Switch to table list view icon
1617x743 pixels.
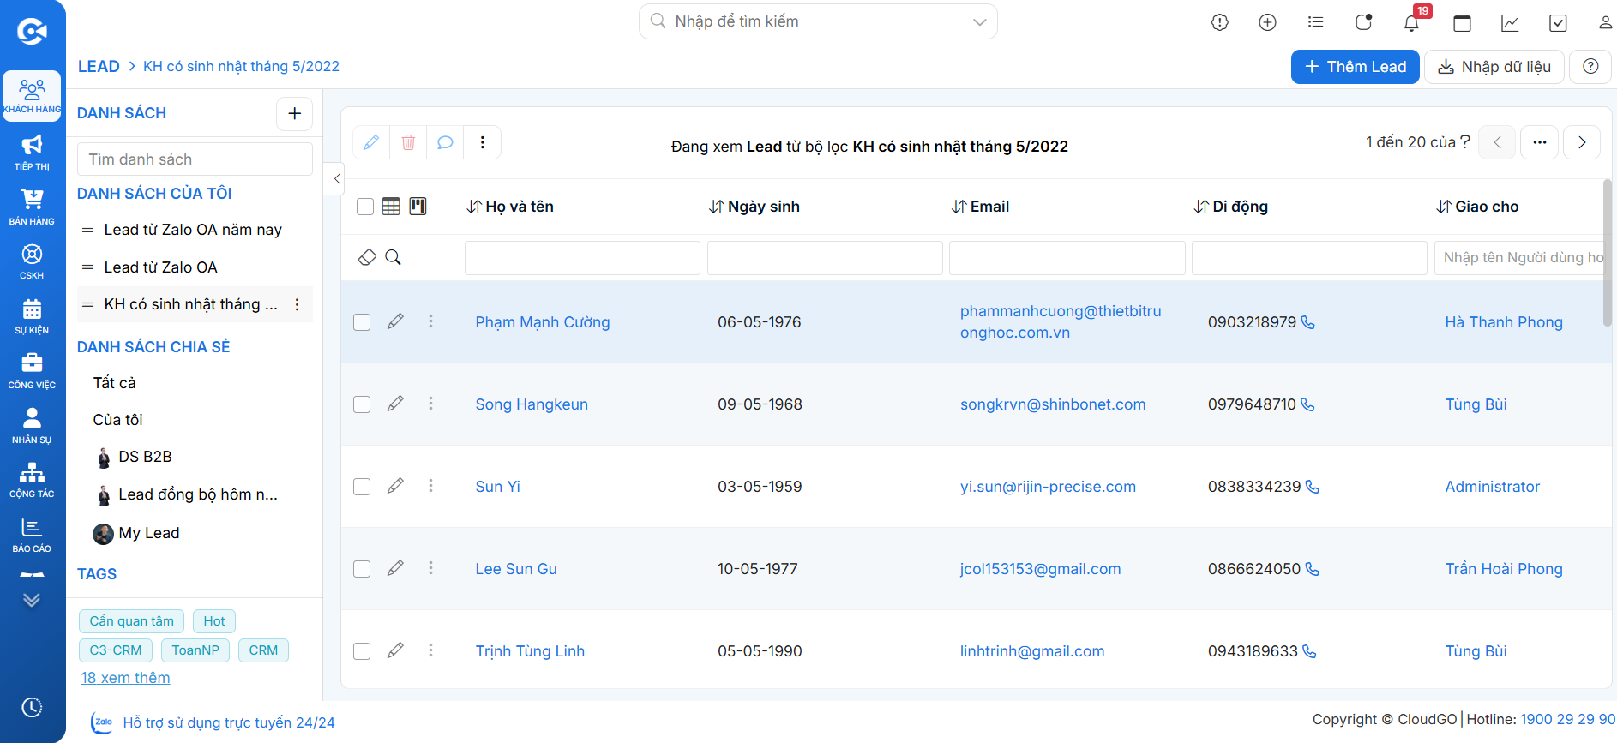391,206
